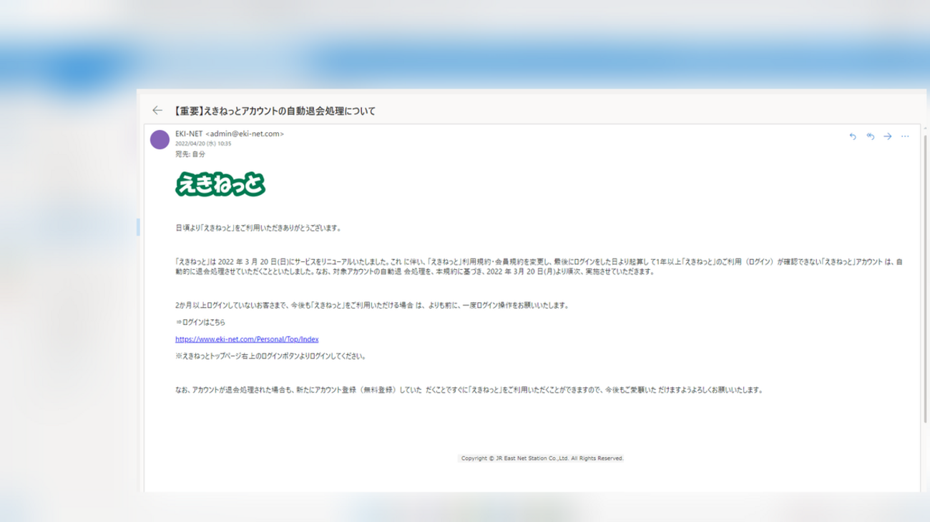
Task: Click the sender name EKI-NET <admin@eki-net.com>
Action: coord(230,134)
